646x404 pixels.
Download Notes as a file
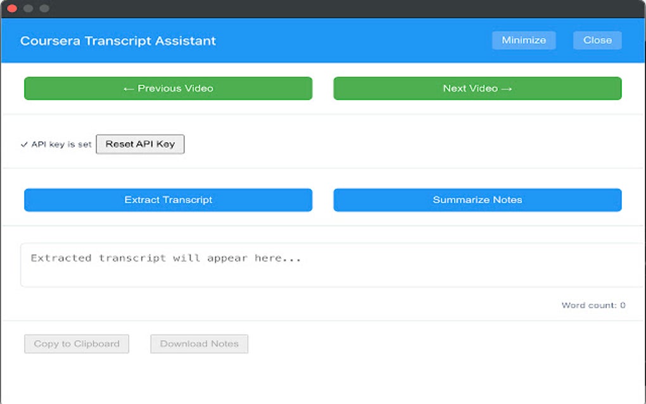click(199, 344)
